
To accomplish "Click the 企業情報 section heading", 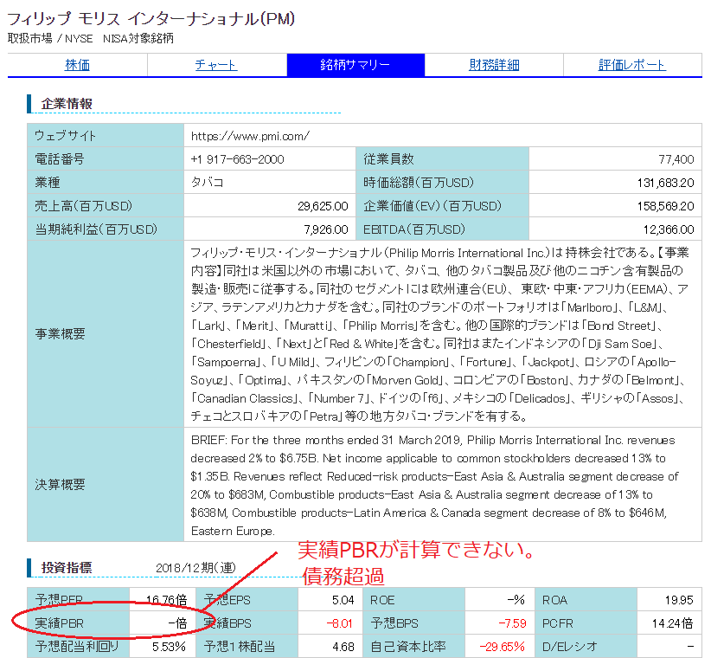I will [x=67, y=104].
